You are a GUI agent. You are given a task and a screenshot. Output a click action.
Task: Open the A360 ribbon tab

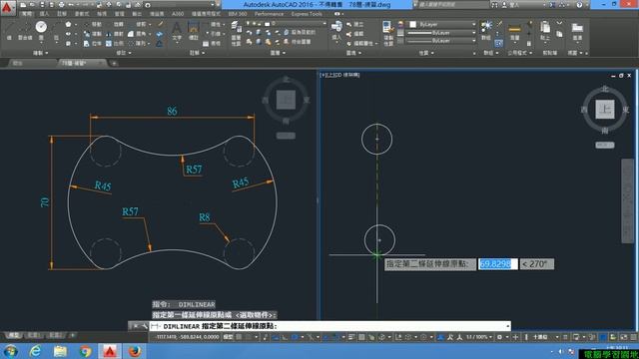178,14
